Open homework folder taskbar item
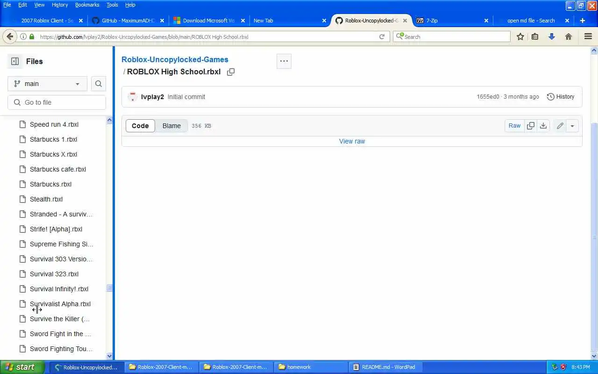598x374 pixels. click(311, 367)
